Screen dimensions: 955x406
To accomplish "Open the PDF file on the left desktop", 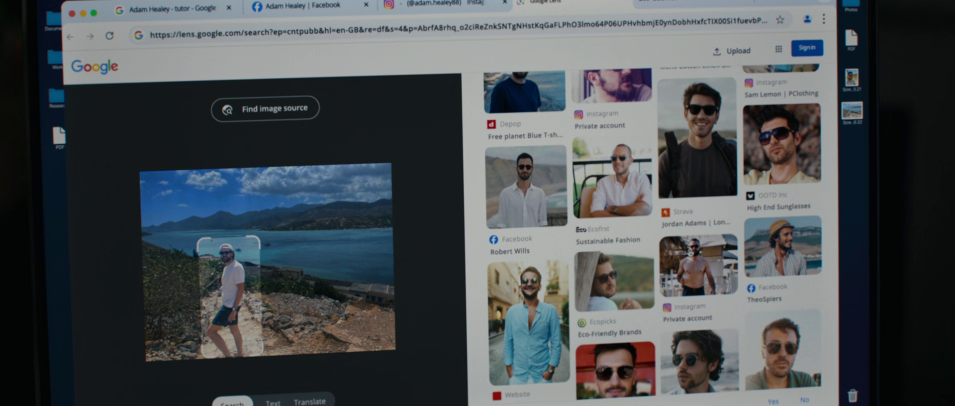I will tap(59, 138).
